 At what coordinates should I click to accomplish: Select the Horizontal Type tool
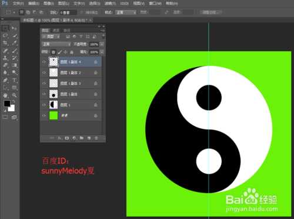(15, 80)
